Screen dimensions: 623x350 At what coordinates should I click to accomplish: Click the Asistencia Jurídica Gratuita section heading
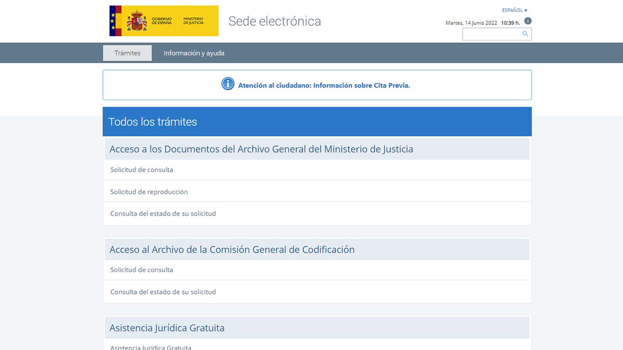167,327
